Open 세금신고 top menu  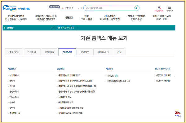[x=69, y=18]
